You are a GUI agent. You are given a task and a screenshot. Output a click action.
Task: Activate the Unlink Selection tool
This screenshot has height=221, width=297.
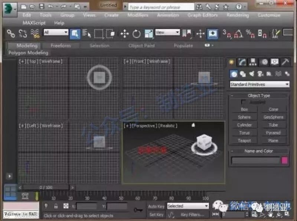pyautogui.click(x=23, y=33)
